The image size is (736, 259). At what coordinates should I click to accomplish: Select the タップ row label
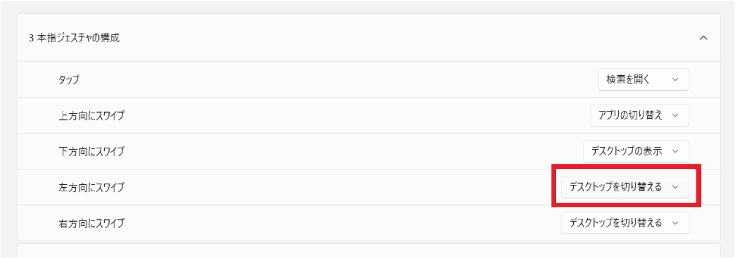point(69,80)
